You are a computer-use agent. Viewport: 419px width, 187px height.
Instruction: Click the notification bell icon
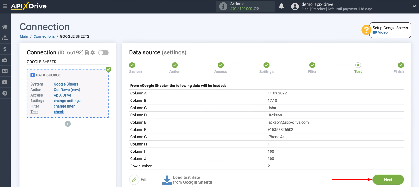coord(281,6)
